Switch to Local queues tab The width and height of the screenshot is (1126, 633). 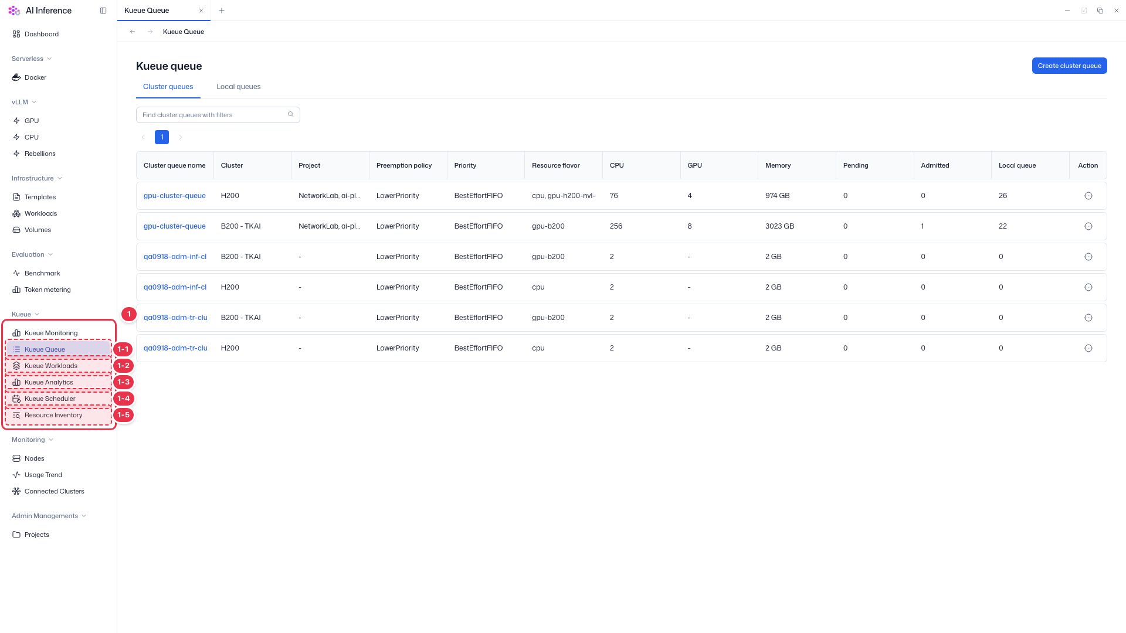pos(239,87)
